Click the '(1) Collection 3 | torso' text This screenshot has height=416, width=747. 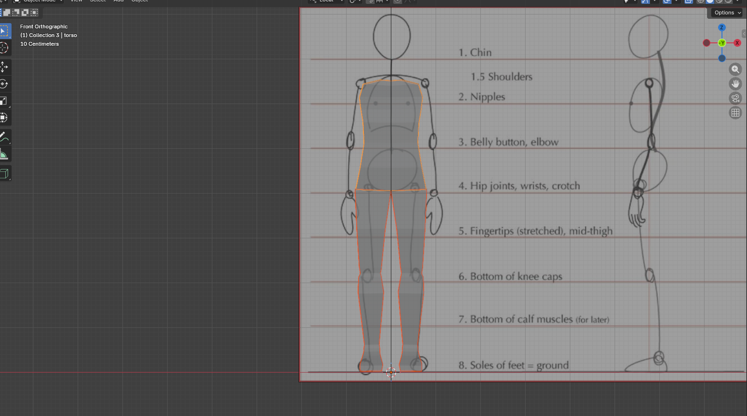click(49, 35)
